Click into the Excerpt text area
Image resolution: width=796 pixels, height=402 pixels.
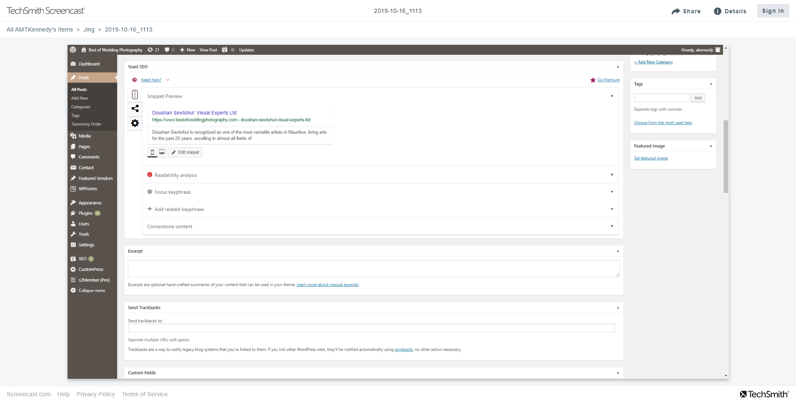pos(374,268)
